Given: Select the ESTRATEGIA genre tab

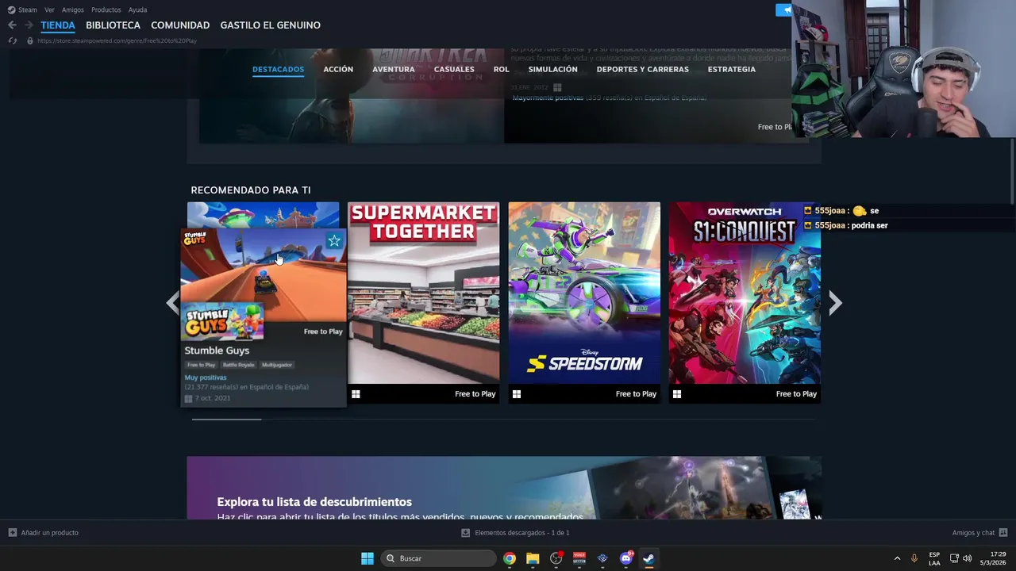Looking at the screenshot, I should pyautogui.click(x=732, y=69).
